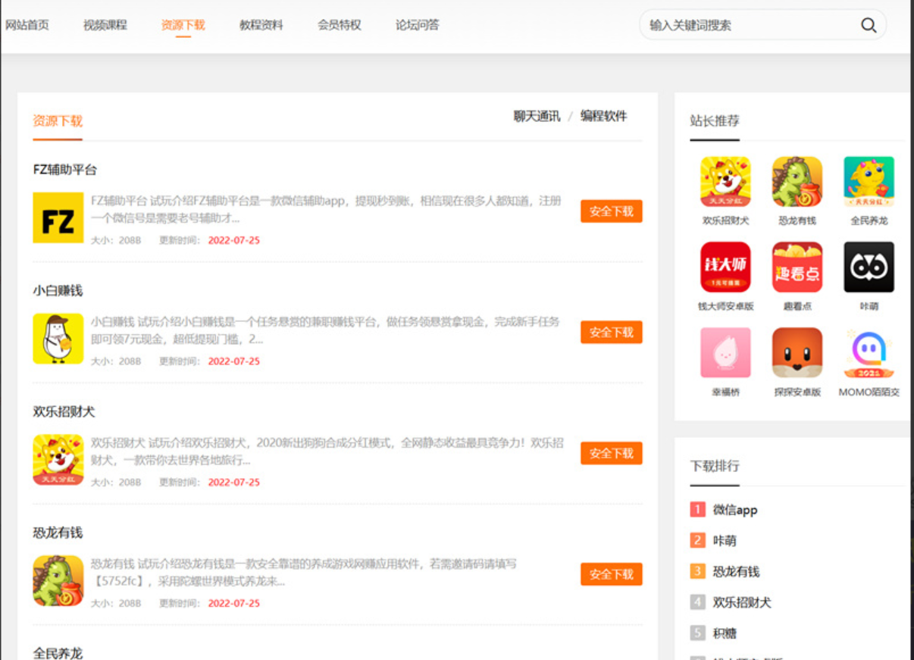Open the FZ辅助平台 yellow app icon
Screen dimensions: 914x660
pos(58,217)
